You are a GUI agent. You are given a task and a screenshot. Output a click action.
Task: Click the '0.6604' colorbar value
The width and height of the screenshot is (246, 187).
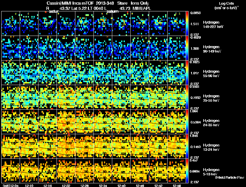coord(195,172)
